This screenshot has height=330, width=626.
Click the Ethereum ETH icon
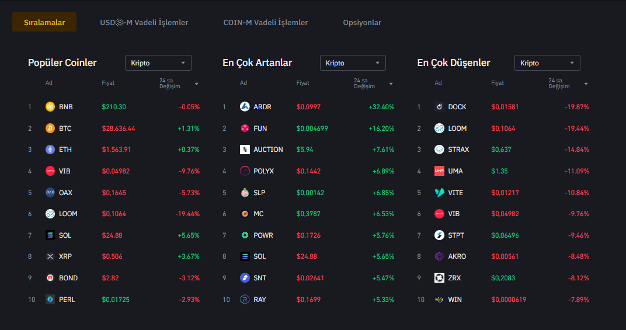pos(50,150)
